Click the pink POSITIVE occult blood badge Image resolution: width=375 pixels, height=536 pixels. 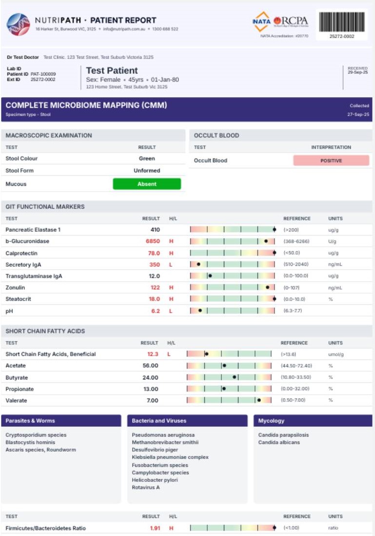pos(331,160)
